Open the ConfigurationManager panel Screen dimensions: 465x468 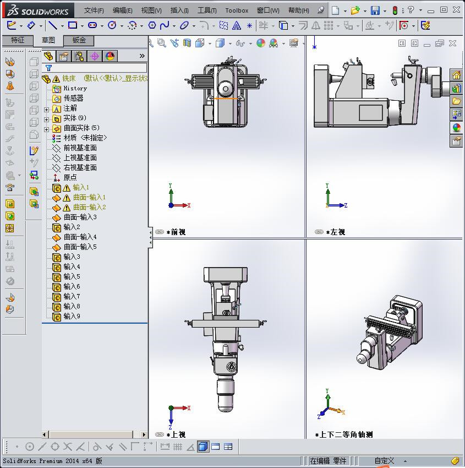[x=79, y=56]
